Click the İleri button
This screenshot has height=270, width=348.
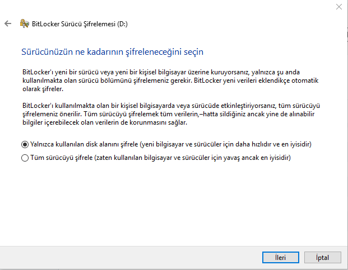click(281, 257)
